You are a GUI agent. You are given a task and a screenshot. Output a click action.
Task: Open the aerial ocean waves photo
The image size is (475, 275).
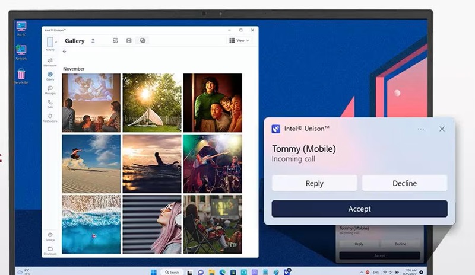point(91,224)
